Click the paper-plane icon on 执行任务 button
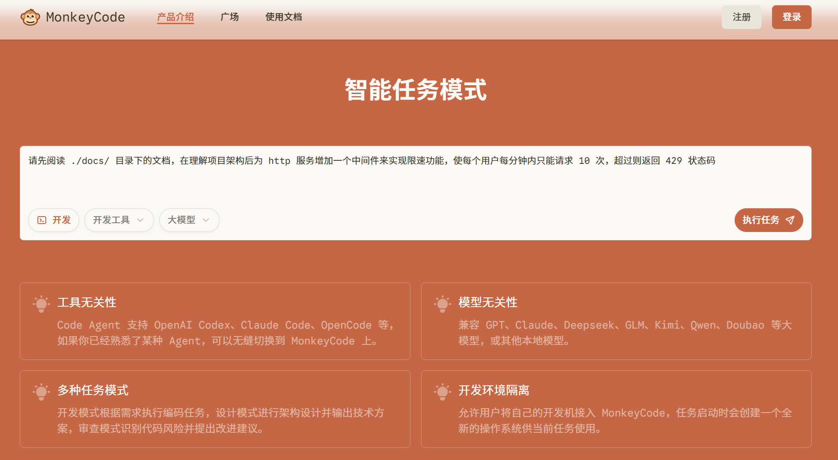Image resolution: width=838 pixels, height=460 pixels. point(790,220)
